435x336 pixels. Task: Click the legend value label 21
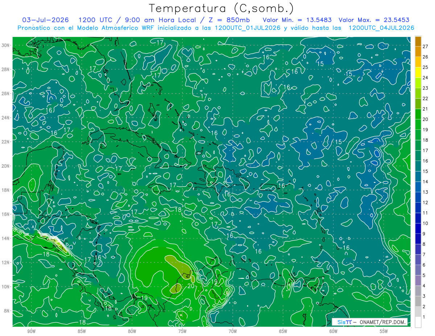(426, 109)
